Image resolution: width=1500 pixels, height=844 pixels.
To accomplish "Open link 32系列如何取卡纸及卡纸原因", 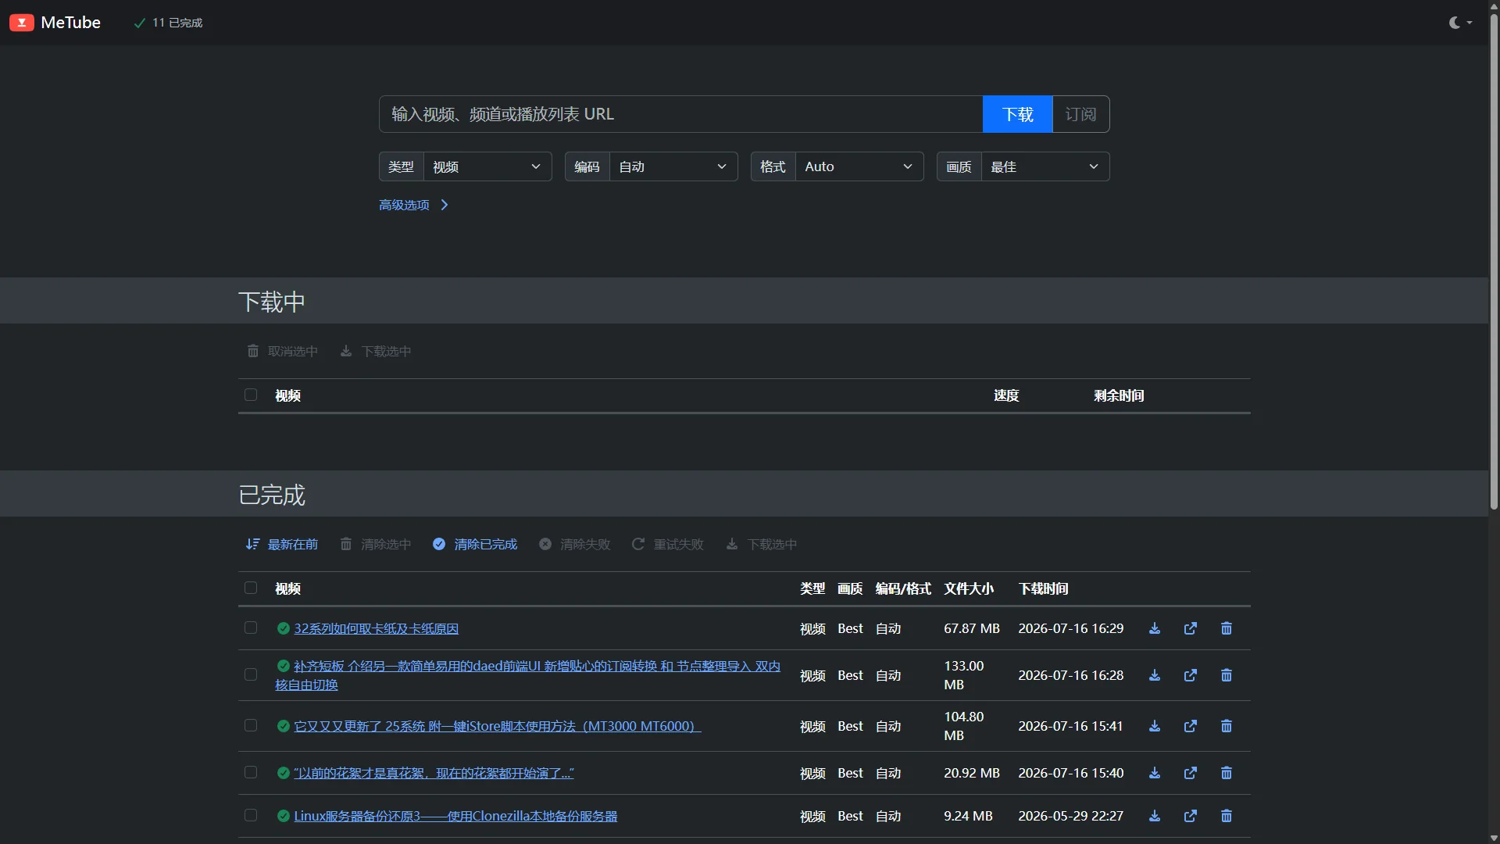I will pos(376,629).
